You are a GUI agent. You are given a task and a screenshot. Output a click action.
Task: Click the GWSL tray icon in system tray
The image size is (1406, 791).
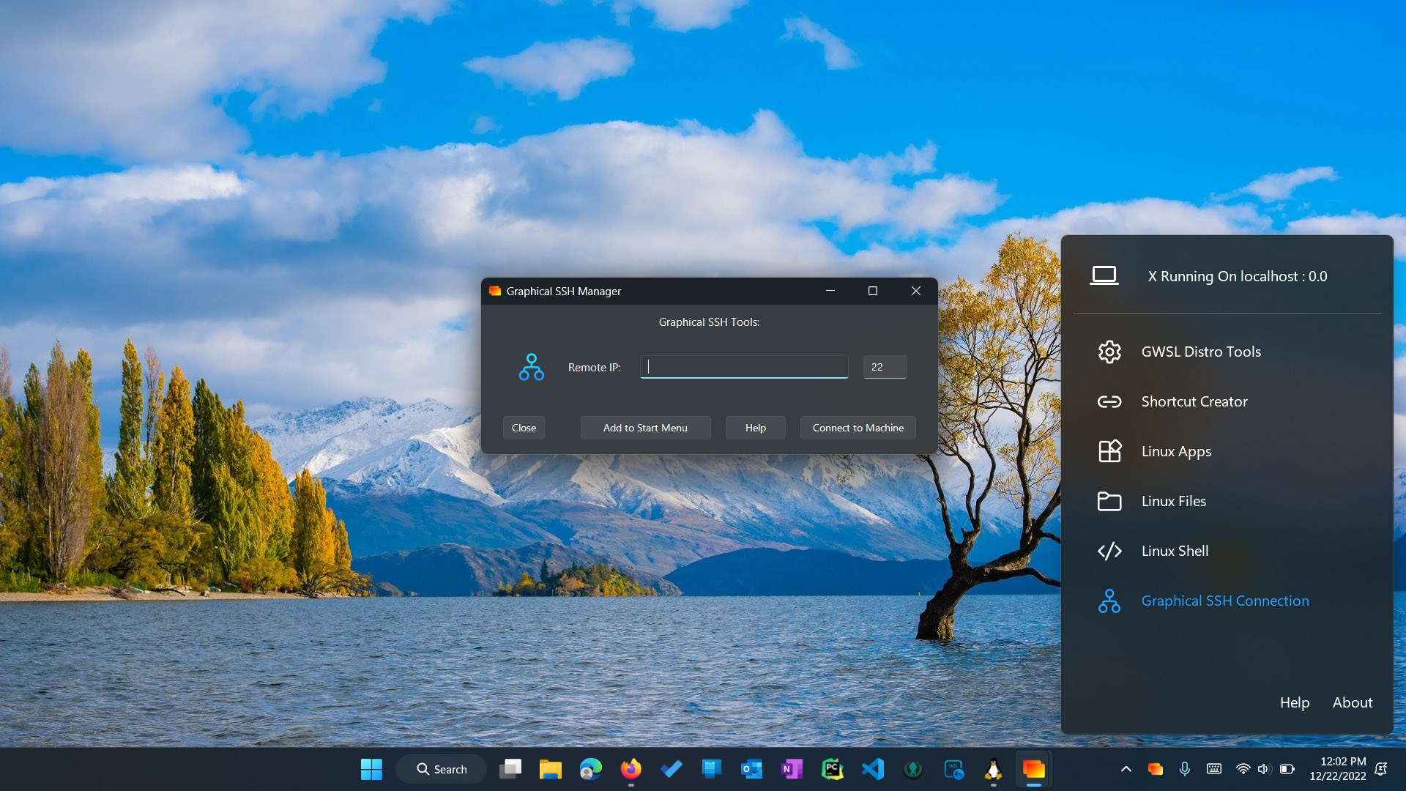click(x=1155, y=769)
